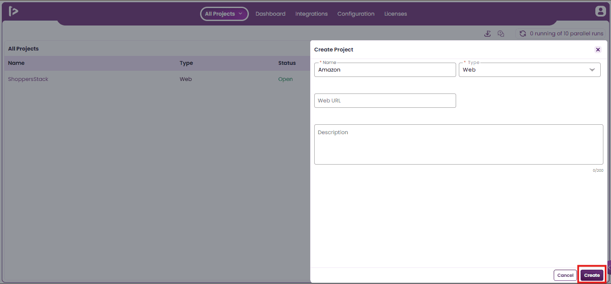Click the refresh icon beside parallel runs
This screenshot has height=284, width=611.
pyautogui.click(x=522, y=34)
